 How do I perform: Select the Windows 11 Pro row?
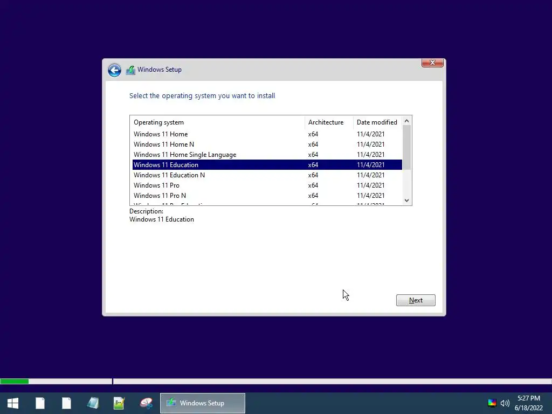267,185
